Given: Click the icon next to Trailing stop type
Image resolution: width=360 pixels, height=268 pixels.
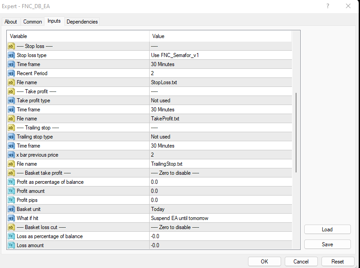Looking at the screenshot, I should tap(11, 137).
